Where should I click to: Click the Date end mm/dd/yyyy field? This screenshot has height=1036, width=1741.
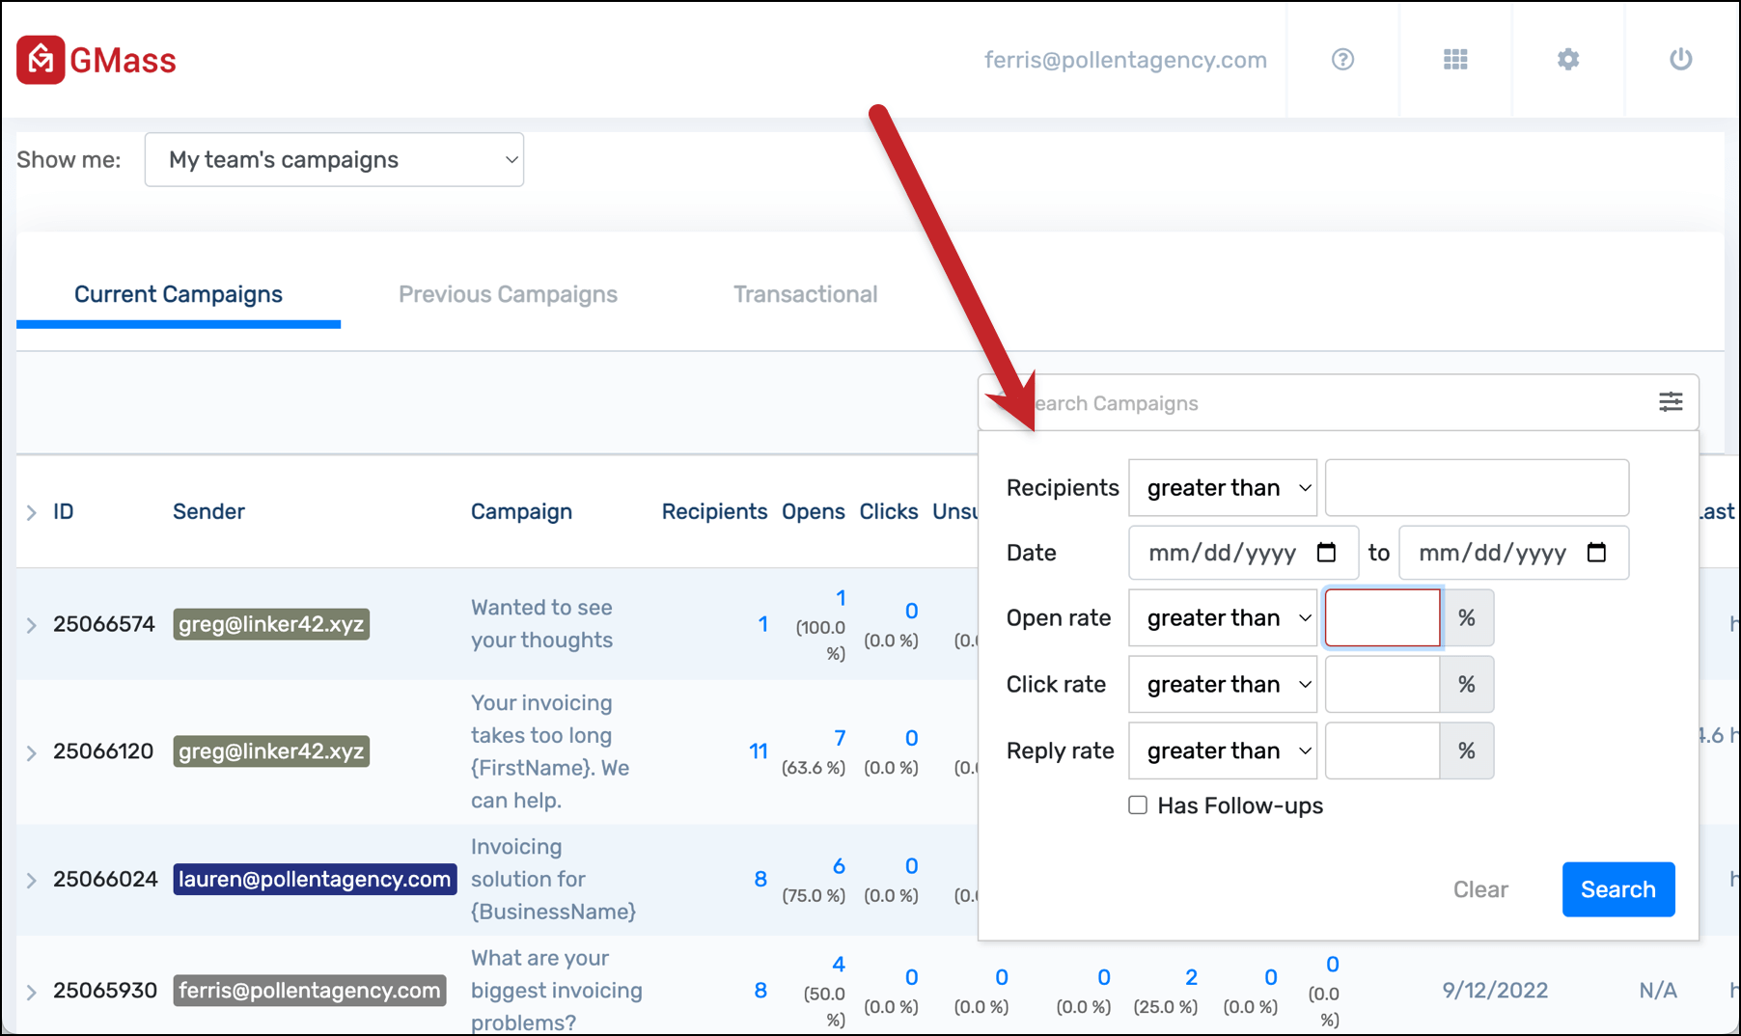coord(1513,553)
